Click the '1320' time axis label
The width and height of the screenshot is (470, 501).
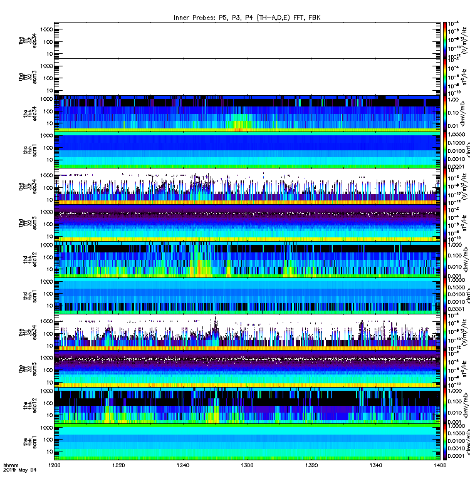tap(311, 465)
